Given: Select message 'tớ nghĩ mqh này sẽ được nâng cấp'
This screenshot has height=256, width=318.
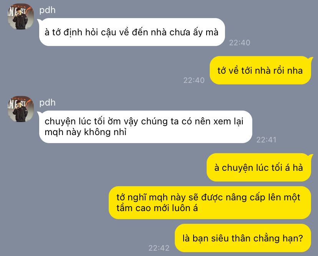Looking at the screenshot, I should [210, 203].
